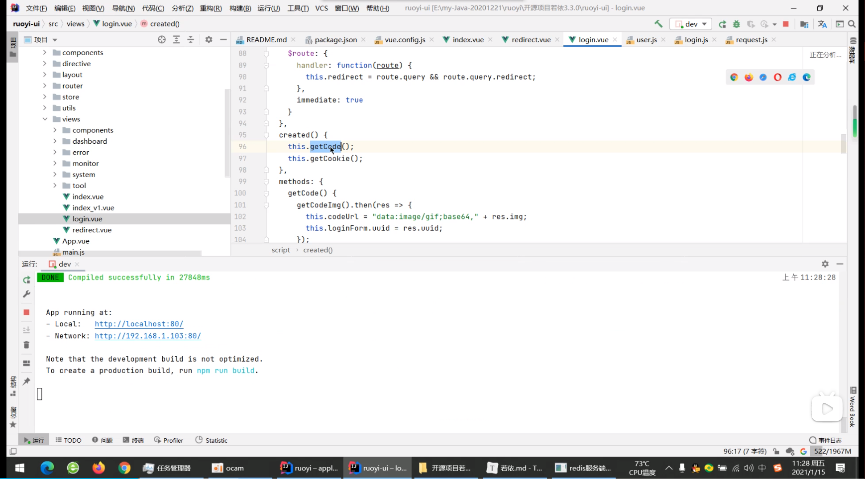Open the VCS menu
The image size is (865, 479).
[322, 8]
